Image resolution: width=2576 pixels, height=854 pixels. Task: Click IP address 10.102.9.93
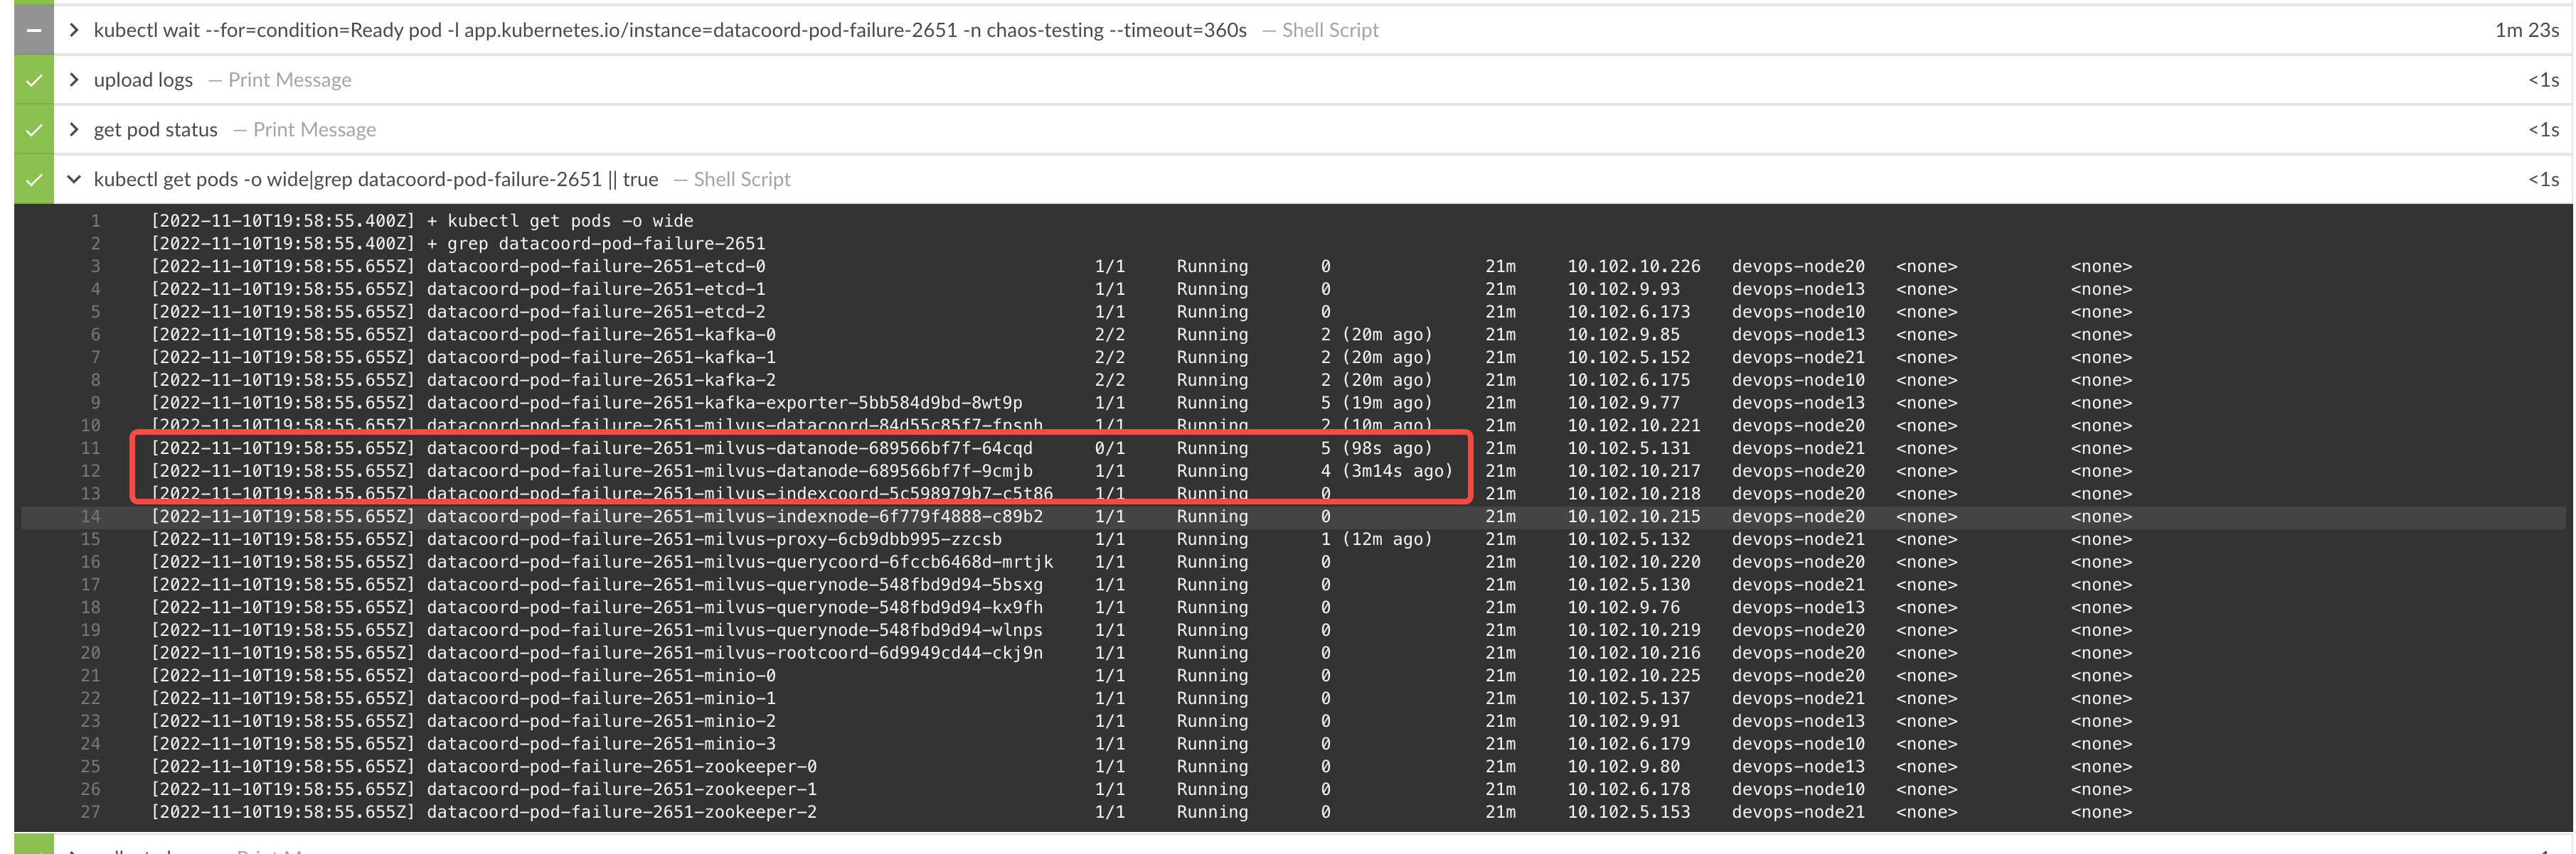(x=1624, y=290)
